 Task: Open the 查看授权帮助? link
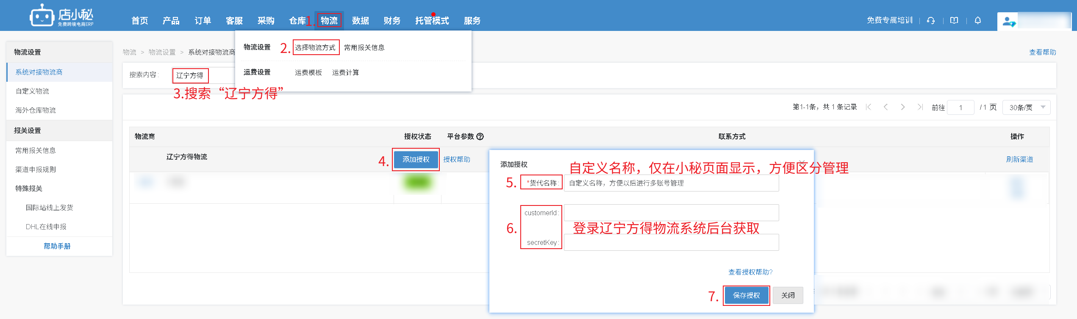pyautogui.click(x=750, y=272)
